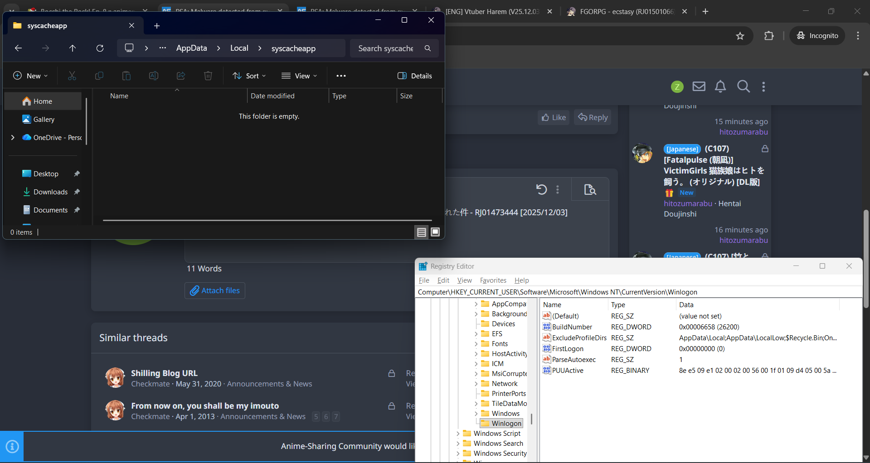Switch to the FGORPG ecstasy browser tab
Viewport: 870px width, 463px height.
pos(627,11)
